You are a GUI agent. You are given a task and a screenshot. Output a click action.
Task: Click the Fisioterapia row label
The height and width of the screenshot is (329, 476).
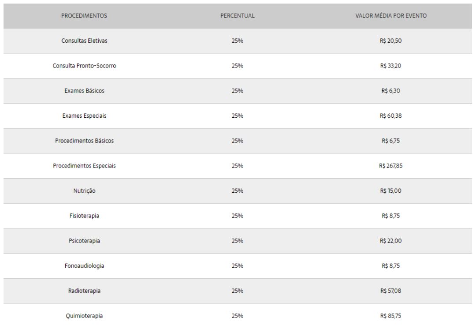pyautogui.click(x=84, y=216)
